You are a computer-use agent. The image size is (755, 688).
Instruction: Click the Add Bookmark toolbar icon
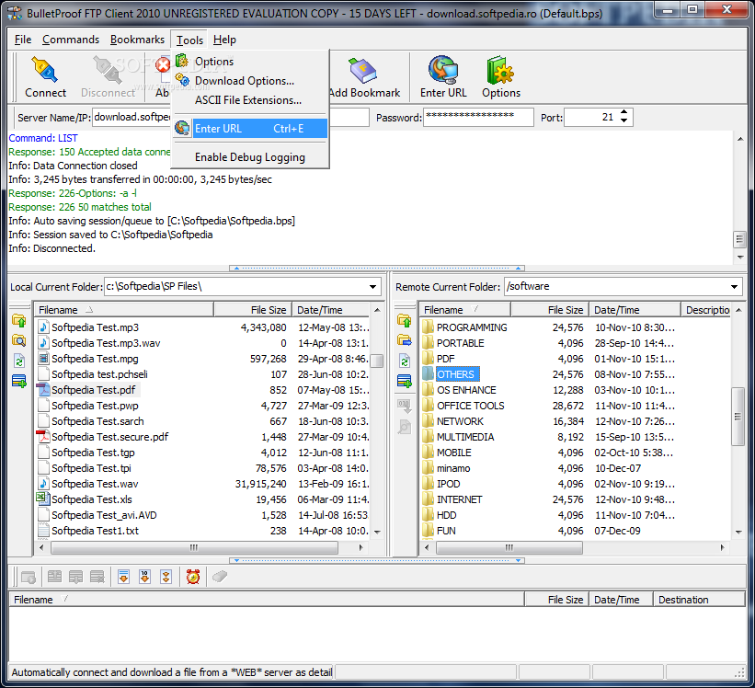[x=363, y=70]
